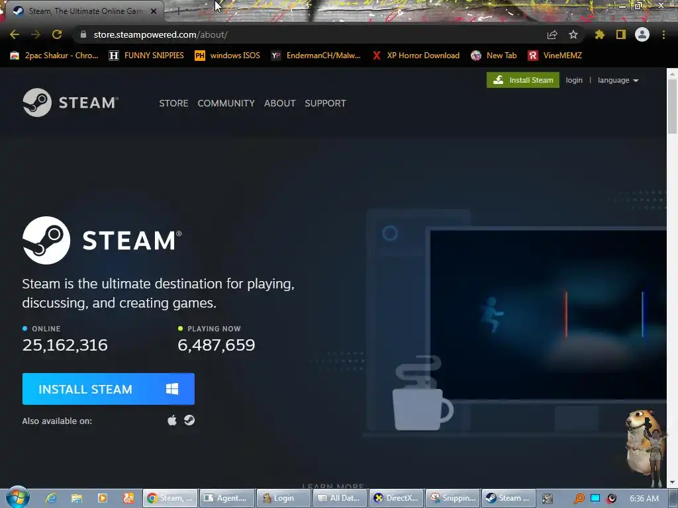Click the login link

coord(574,80)
